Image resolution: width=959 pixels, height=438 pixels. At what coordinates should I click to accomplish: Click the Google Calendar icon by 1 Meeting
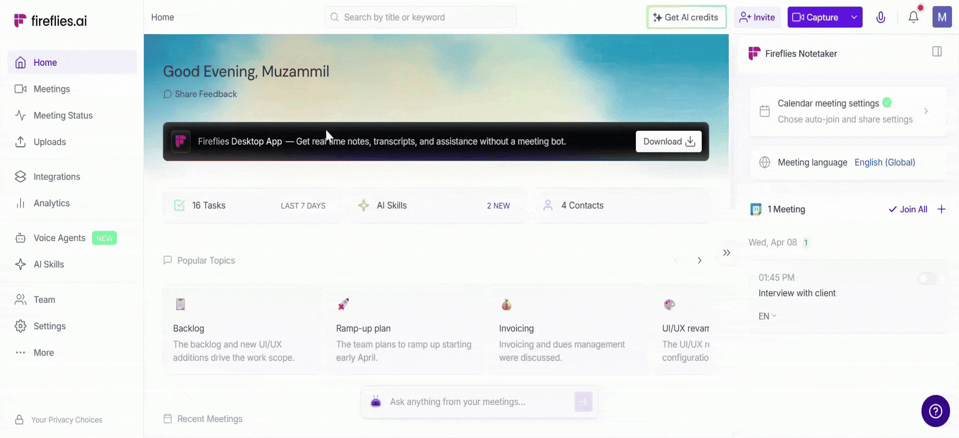click(x=756, y=210)
